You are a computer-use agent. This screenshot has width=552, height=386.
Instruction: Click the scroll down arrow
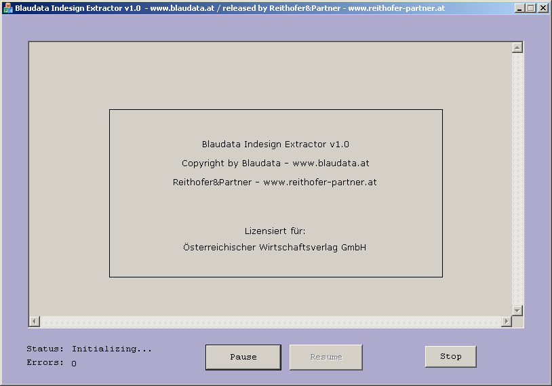coord(517,310)
